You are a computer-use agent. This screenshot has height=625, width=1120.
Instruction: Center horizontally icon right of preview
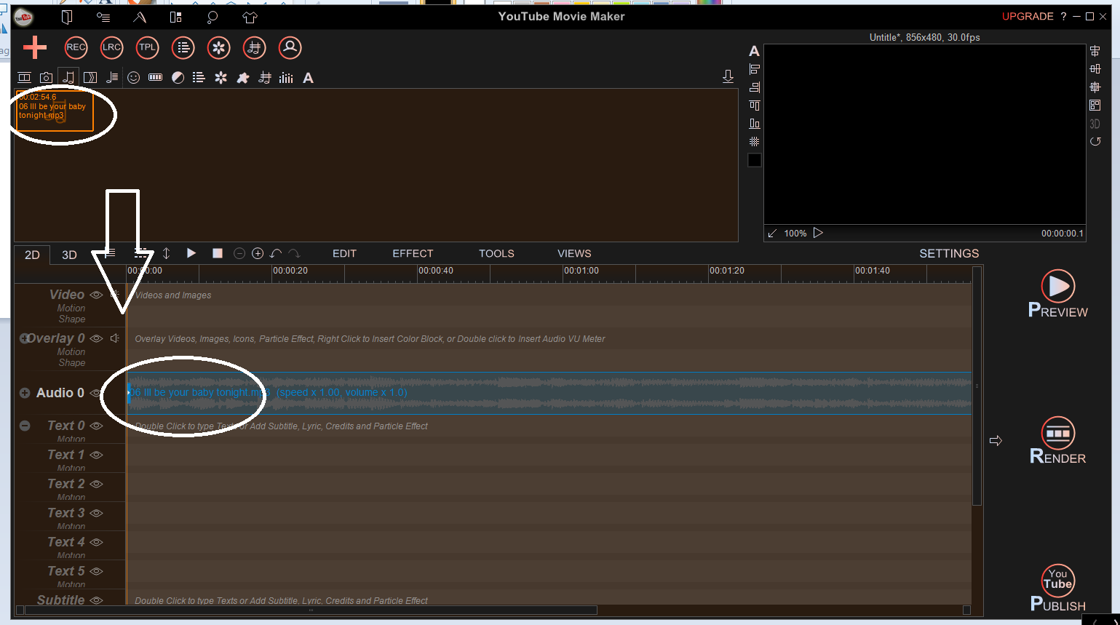[1095, 51]
